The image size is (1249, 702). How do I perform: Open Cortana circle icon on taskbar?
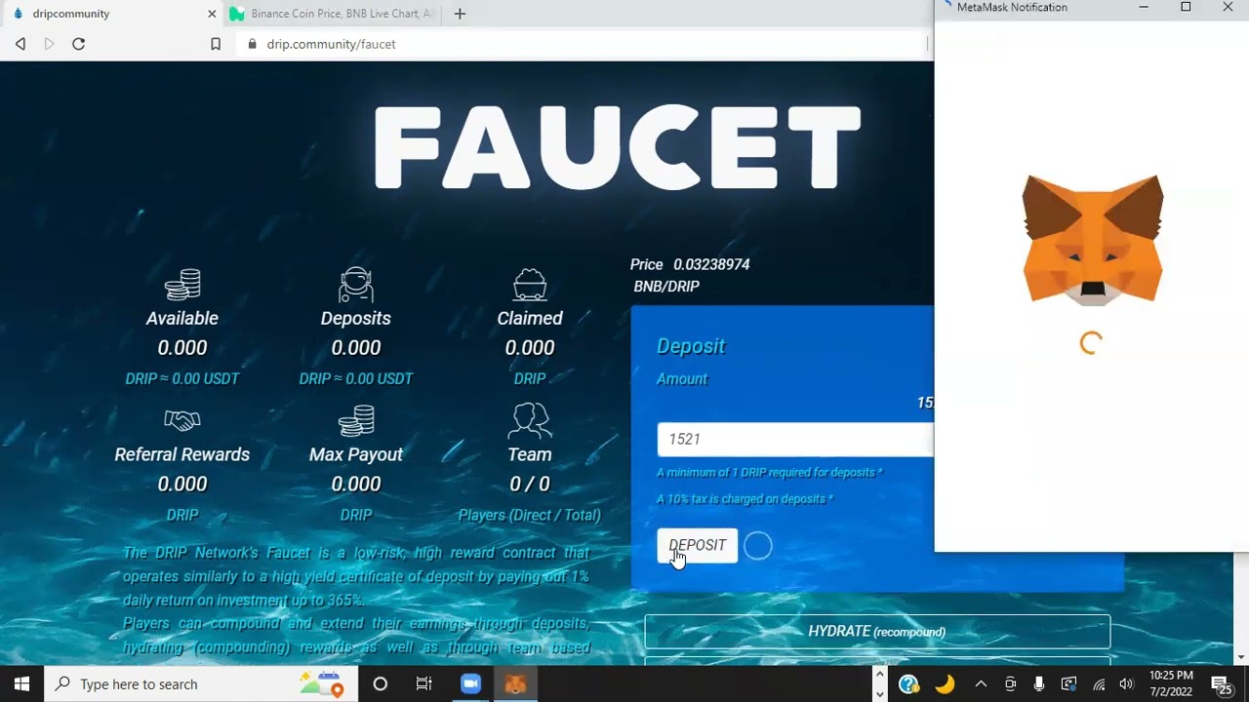pos(381,683)
